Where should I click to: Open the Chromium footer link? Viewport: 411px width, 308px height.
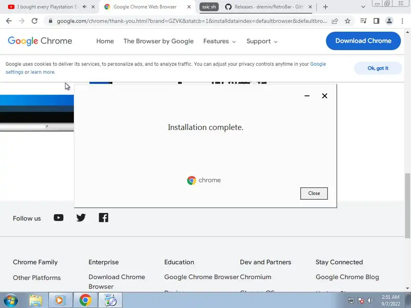pyautogui.click(x=256, y=277)
